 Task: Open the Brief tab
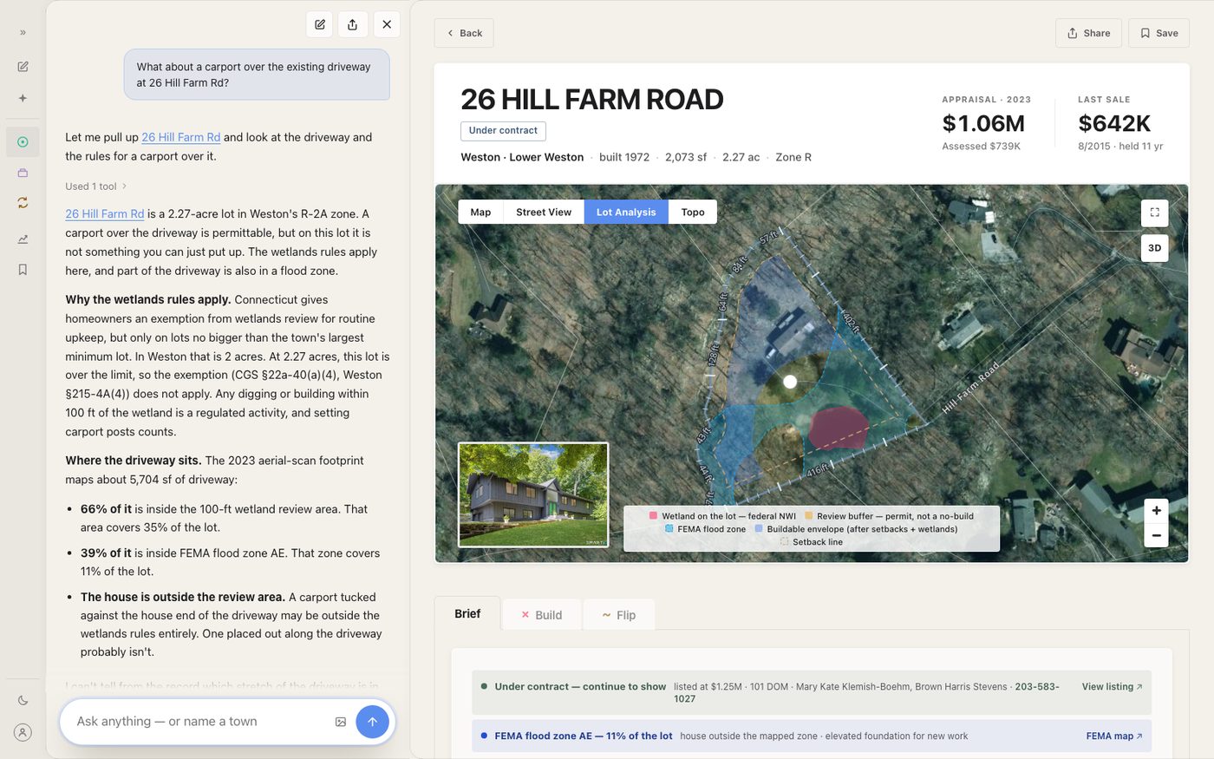click(467, 614)
